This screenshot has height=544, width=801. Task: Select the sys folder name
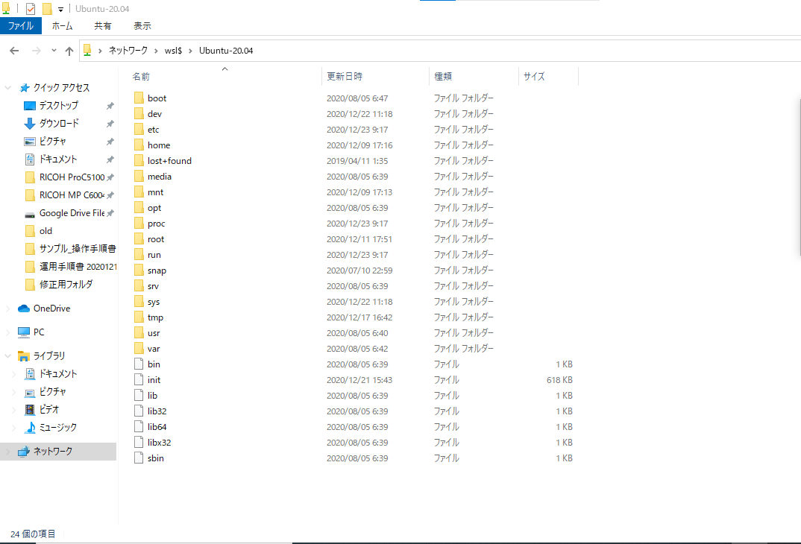click(x=154, y=302)
